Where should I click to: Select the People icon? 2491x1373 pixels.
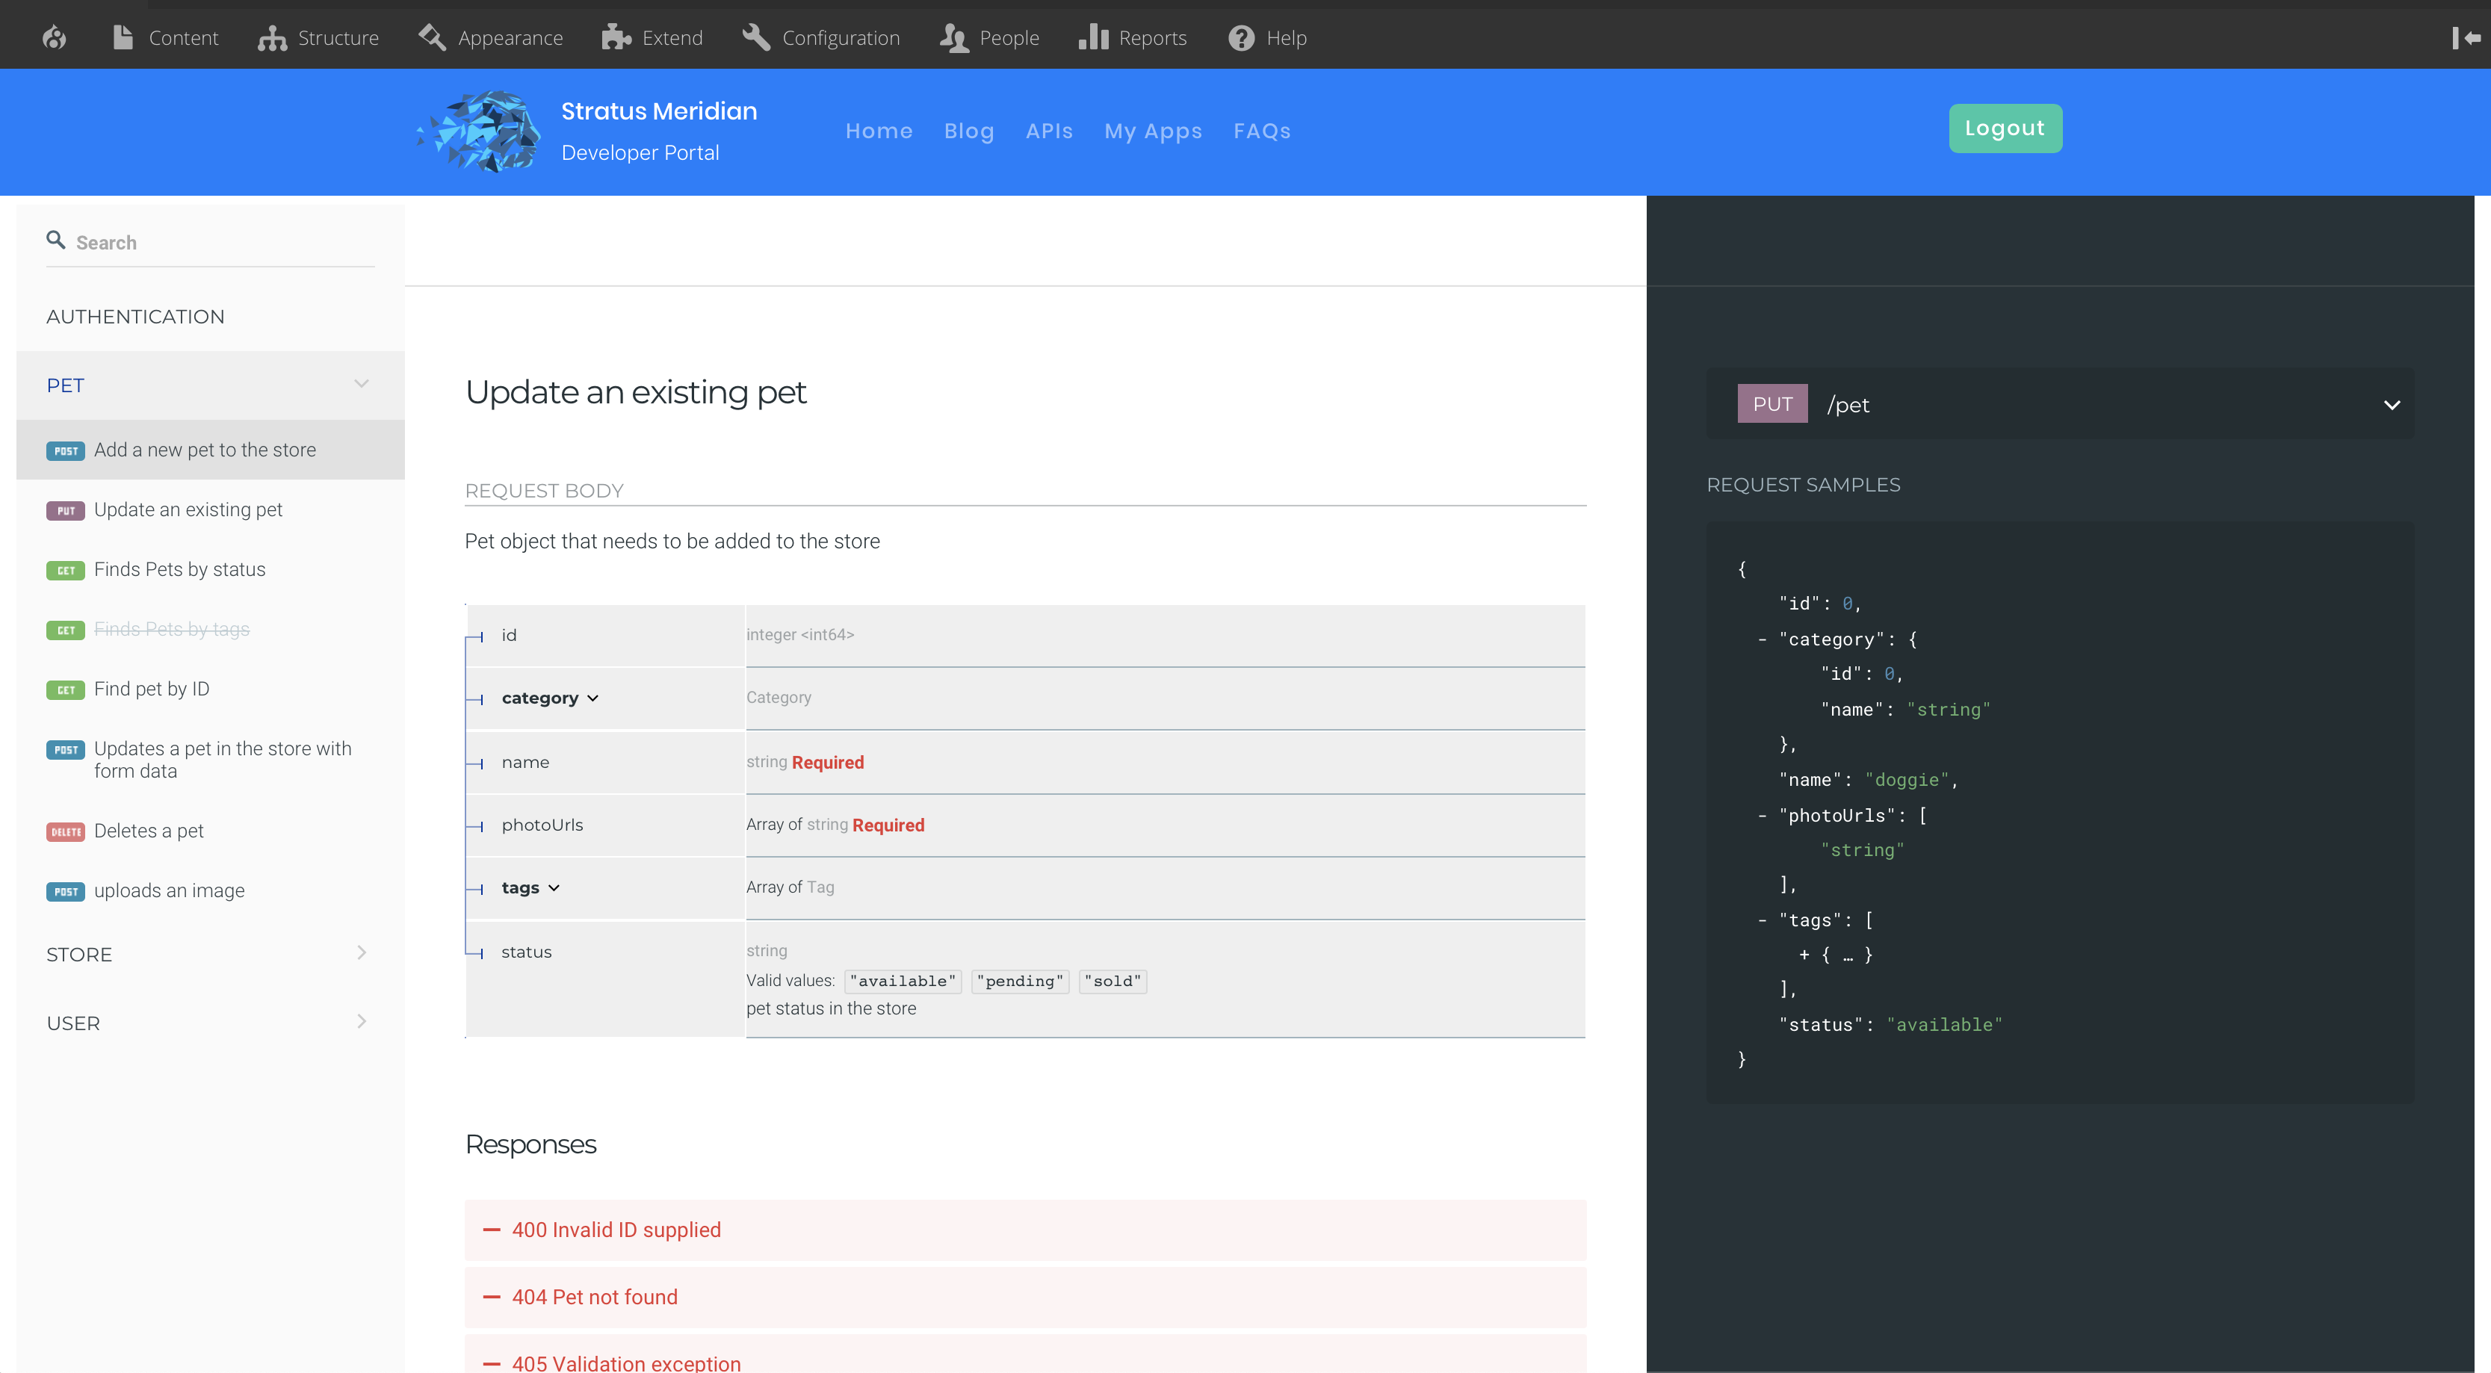(953, 37)
